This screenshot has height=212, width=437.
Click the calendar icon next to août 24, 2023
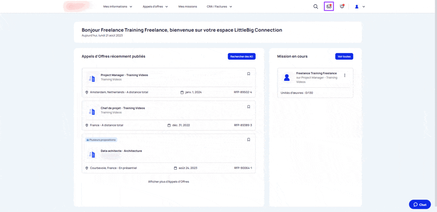tap(176, 168)
